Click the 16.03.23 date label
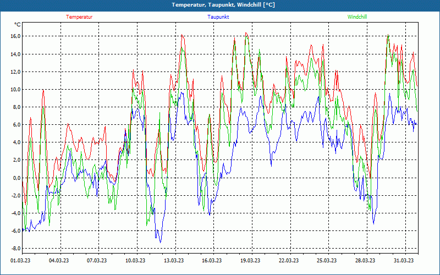440x275 pixels. 212,261
